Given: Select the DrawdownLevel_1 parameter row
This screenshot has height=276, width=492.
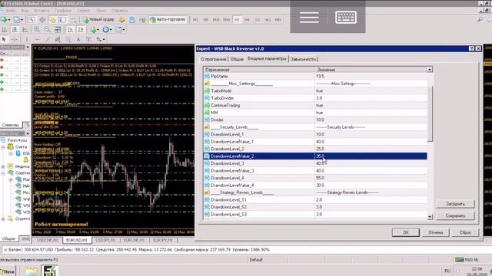Looking at the screenshot, I should pos(315,134).
